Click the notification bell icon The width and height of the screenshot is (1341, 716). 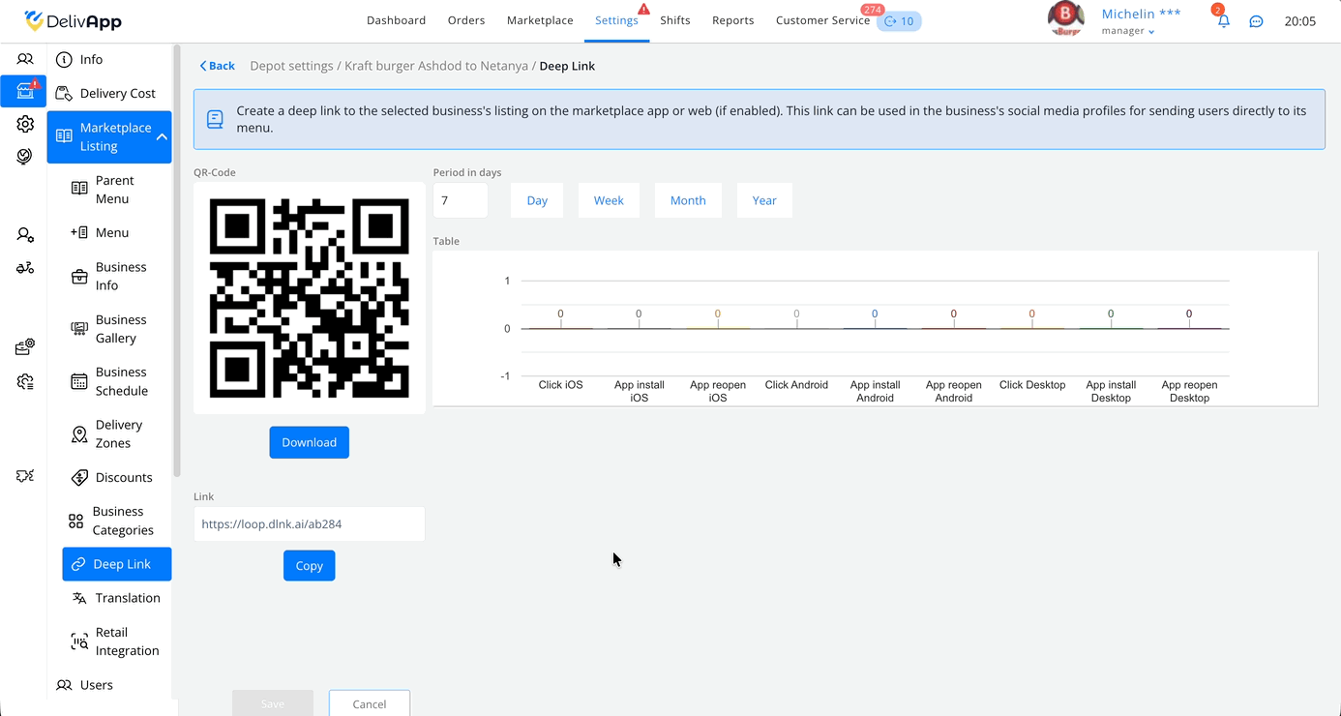pyautogui.click(x=1223, y=21)
